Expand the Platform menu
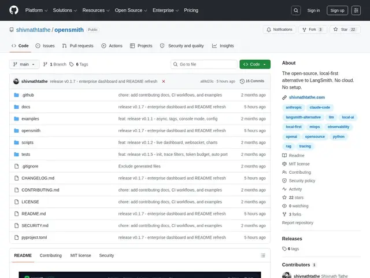370x278 pixels. click(36, 10)
